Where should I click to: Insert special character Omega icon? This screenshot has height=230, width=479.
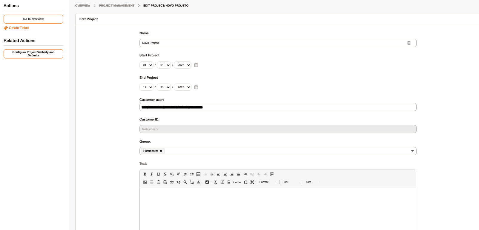pos(245,182)
